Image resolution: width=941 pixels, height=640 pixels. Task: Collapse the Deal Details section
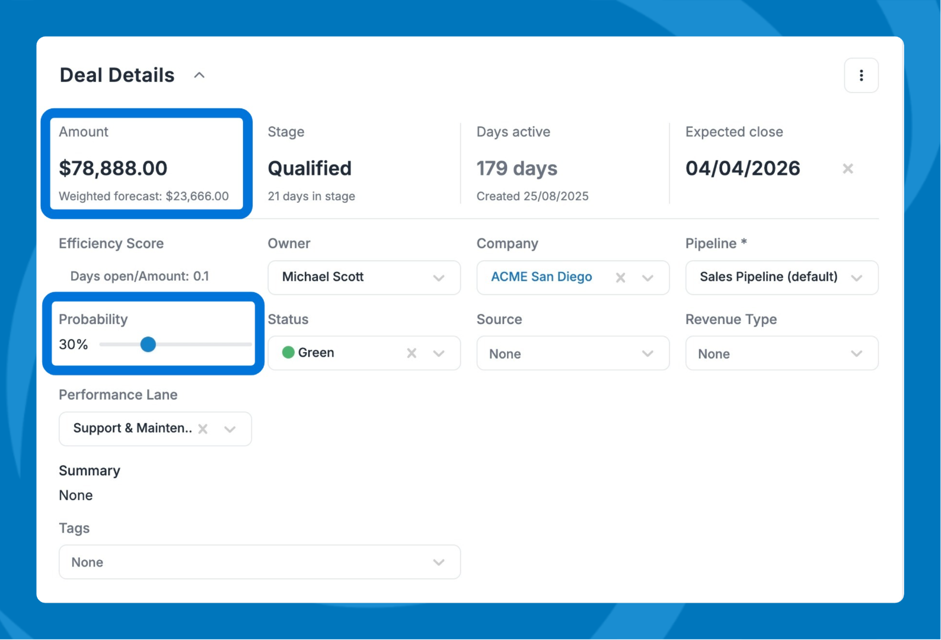(199, 75)
